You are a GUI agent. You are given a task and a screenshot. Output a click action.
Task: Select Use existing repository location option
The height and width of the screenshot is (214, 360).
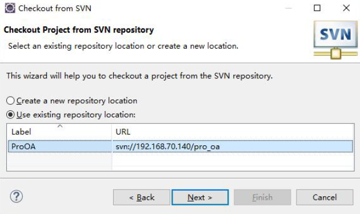coord(71,114)
